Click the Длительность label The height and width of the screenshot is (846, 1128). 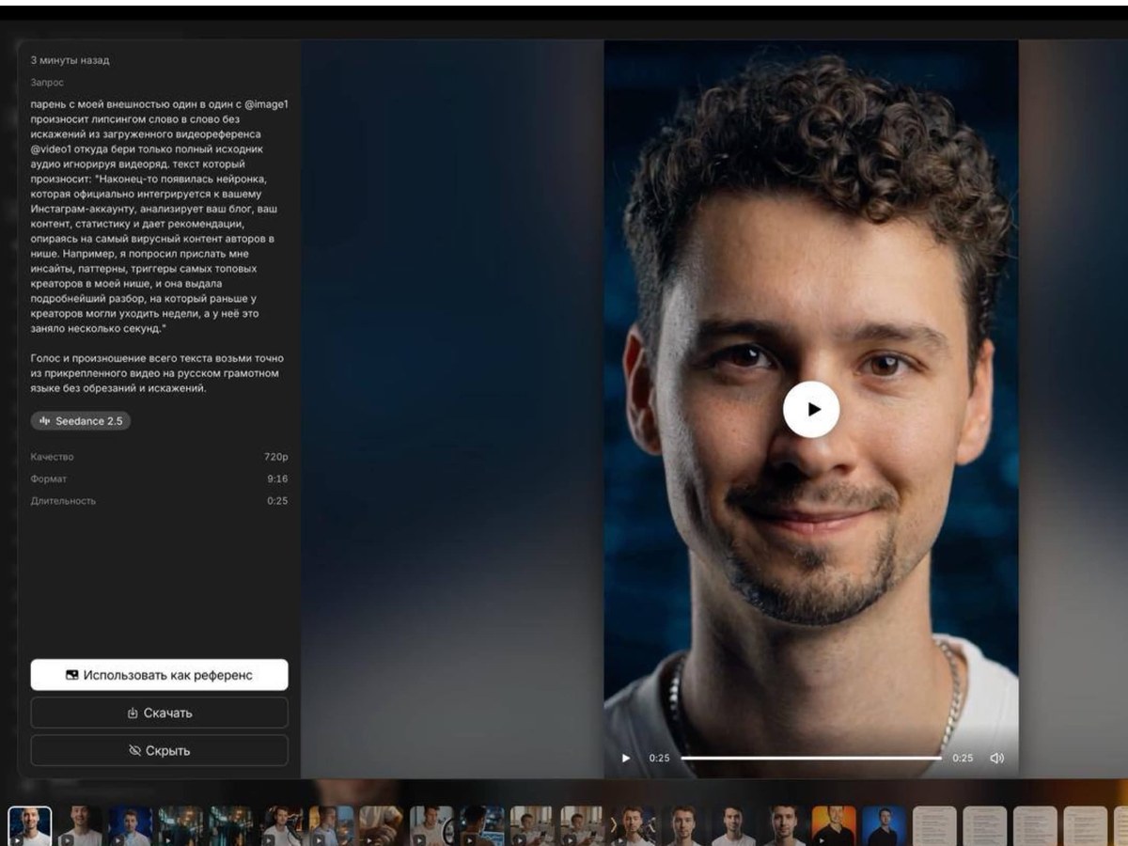(63, 501)
